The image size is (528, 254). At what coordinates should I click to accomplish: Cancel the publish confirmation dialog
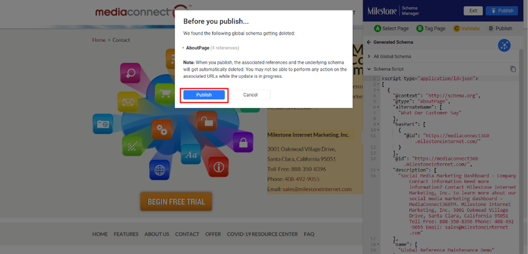pyautogui.click(x=250, y=95)
